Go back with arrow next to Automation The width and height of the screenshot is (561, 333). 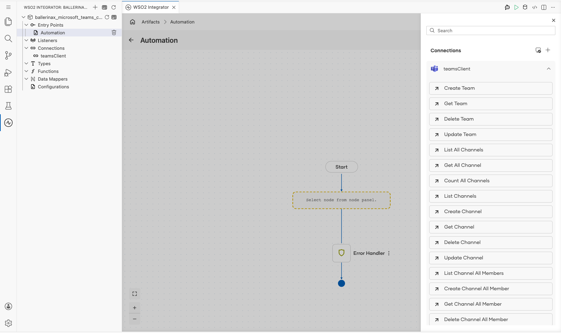[x=131, y=40]
